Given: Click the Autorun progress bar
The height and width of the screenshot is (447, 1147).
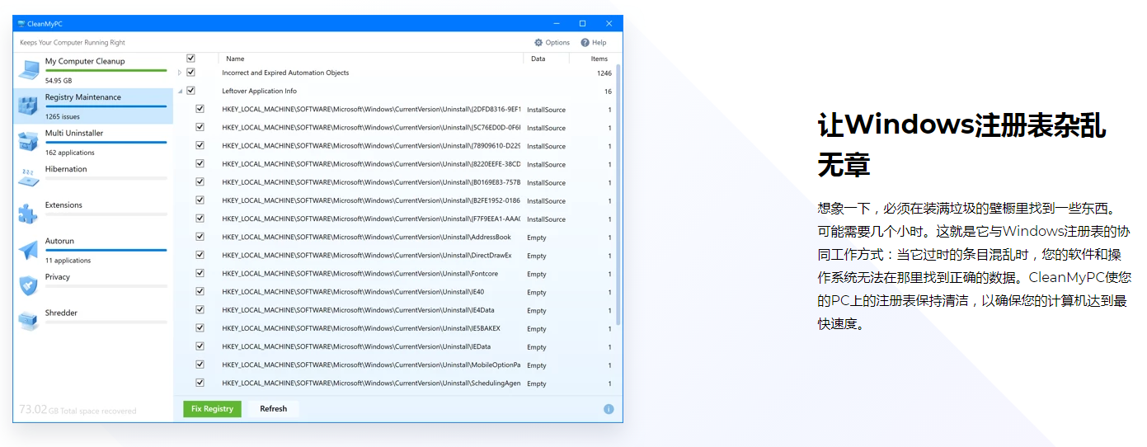Looking at the screenshot, I should tap(106, 250).
